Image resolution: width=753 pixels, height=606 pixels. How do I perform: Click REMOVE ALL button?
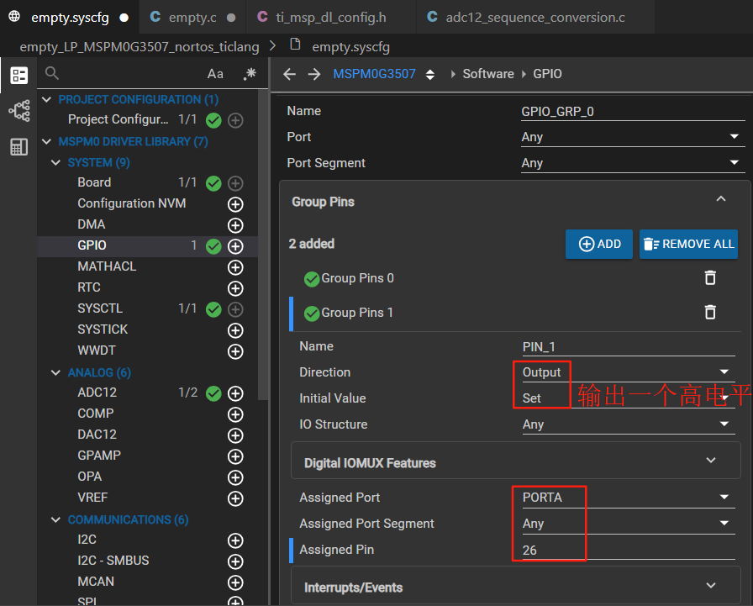pyautogui.click(x=688, y=244)
